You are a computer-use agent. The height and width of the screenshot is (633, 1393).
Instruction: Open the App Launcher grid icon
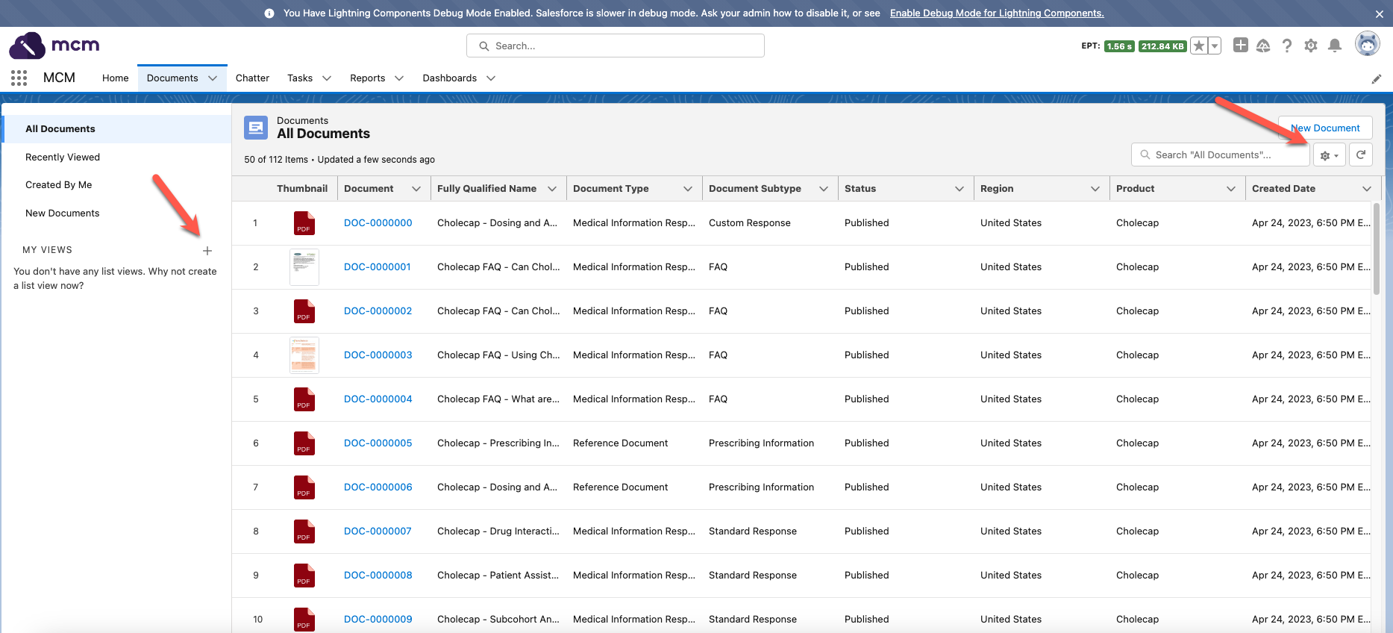coord(19,78)
